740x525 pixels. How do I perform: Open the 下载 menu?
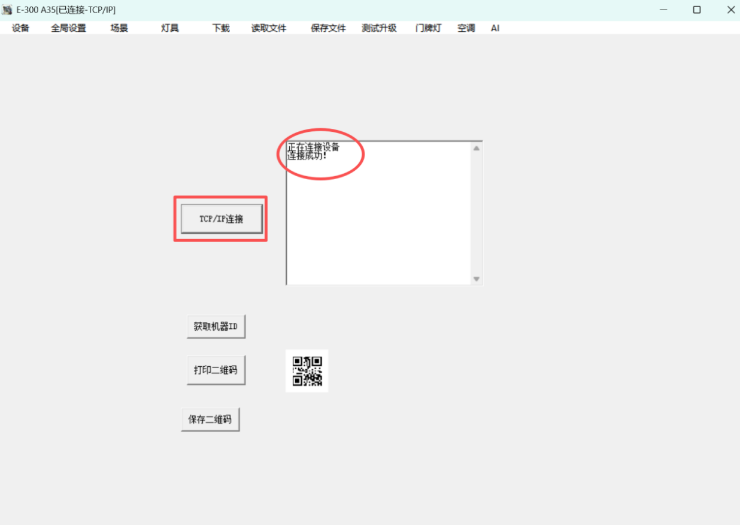click(221, 28)
